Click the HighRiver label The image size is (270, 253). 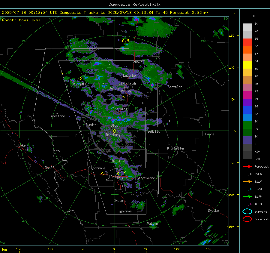click(124, 211)
